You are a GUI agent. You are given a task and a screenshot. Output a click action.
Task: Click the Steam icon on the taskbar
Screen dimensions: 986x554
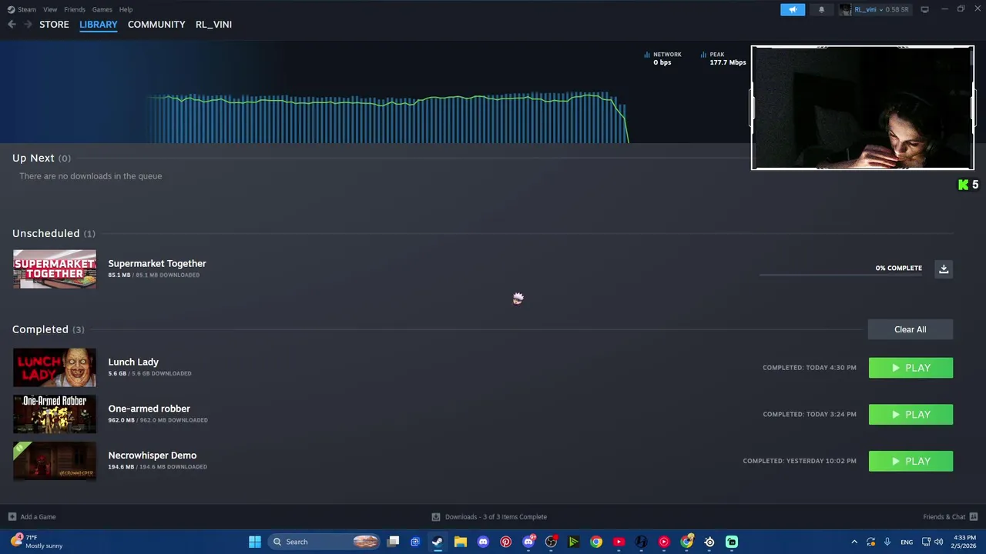pos(438,542)
